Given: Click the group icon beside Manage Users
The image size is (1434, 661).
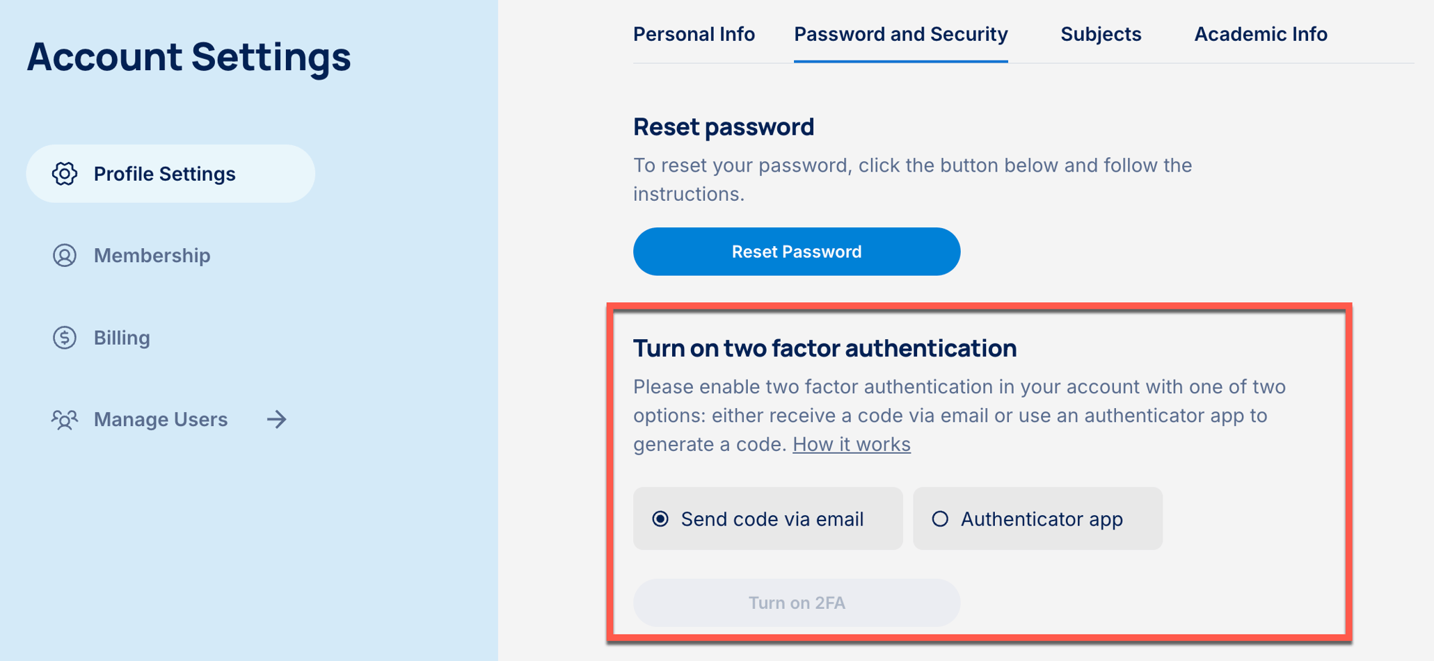Looking at the screenshot, I should 64,419.
